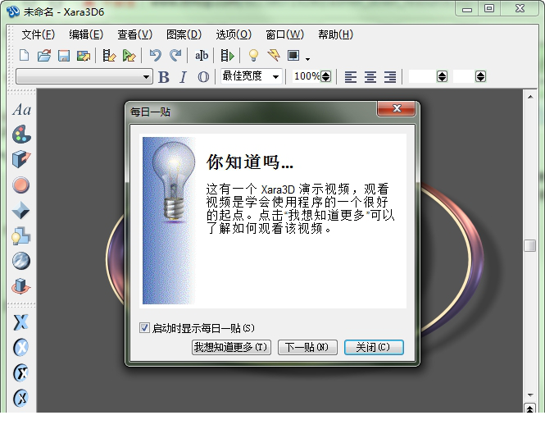This screenshot has height=429, width=545.
Task: Open the 图案(D) menu
Action: click(x=184, y=34)
